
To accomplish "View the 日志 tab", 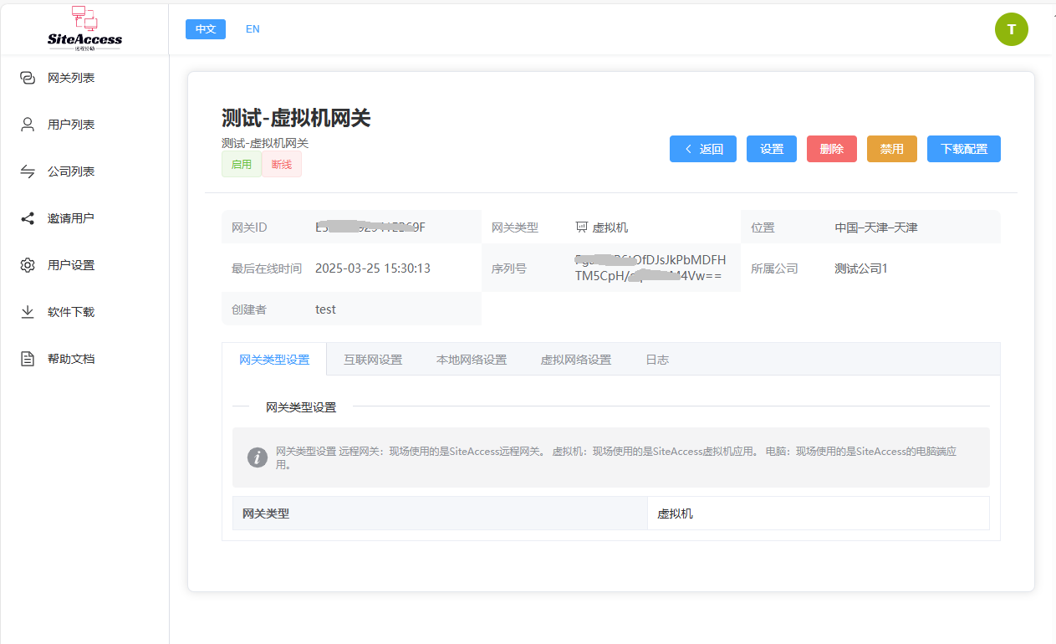I will pyautogui.click(x=657, y=360).
